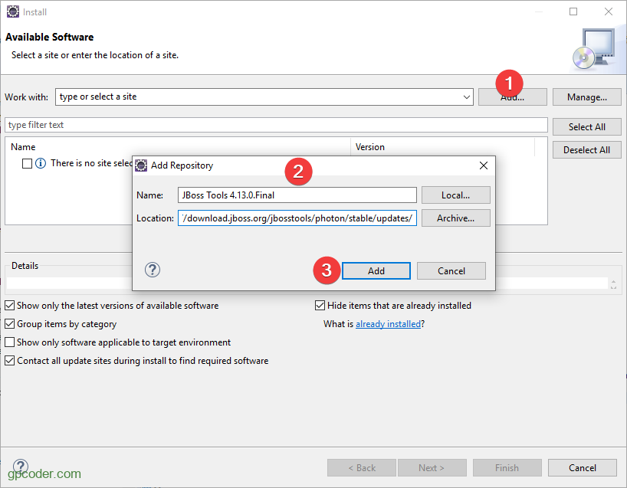Screen dimensions: 627x488
Task: Open the "Work with" site dropdown
Action: click(467, 97)
